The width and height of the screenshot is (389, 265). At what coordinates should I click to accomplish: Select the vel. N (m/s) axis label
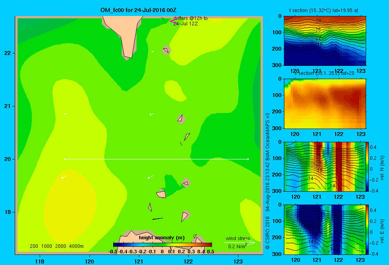pyautogui.click(x=382, y=168)
